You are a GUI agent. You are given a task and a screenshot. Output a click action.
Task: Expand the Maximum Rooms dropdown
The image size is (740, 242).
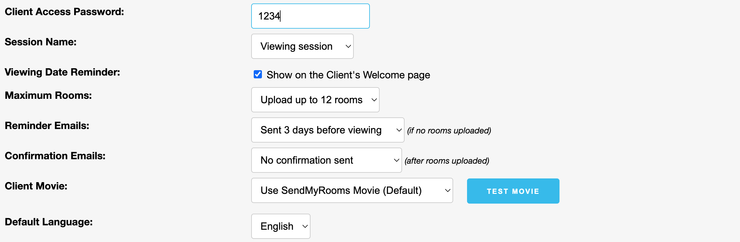tap(315, 100)
